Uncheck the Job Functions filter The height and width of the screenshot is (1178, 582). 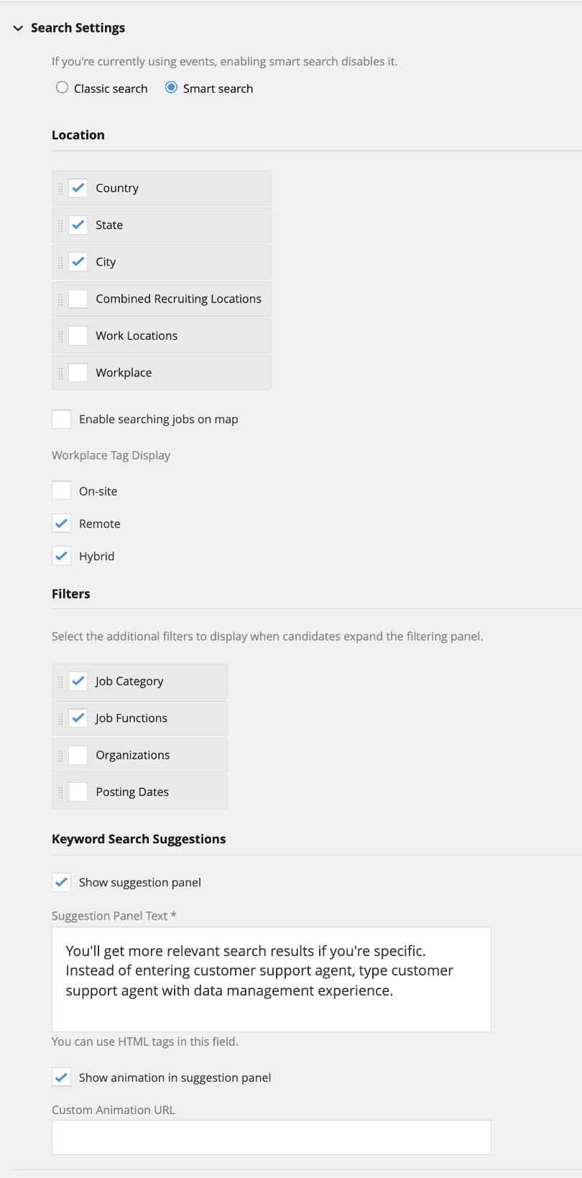click(78, 718)
